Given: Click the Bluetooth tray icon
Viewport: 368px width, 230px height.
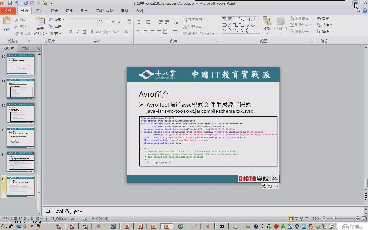Looking at the screenshot, I should point(297,226).
